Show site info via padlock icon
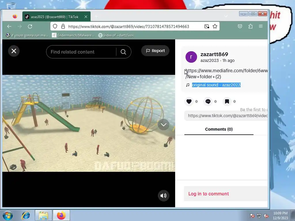Image resolution: width=295 pixels, height=221 pixels. 63,26
